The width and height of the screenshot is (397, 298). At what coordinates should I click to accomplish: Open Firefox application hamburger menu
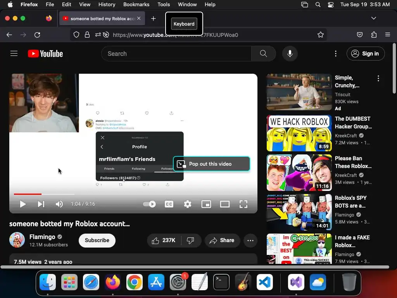coord(387,35)
